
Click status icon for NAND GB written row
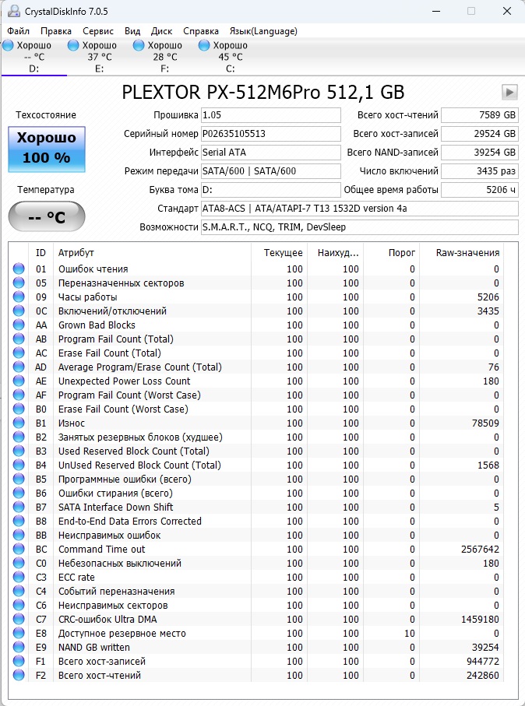pos(19,647)
